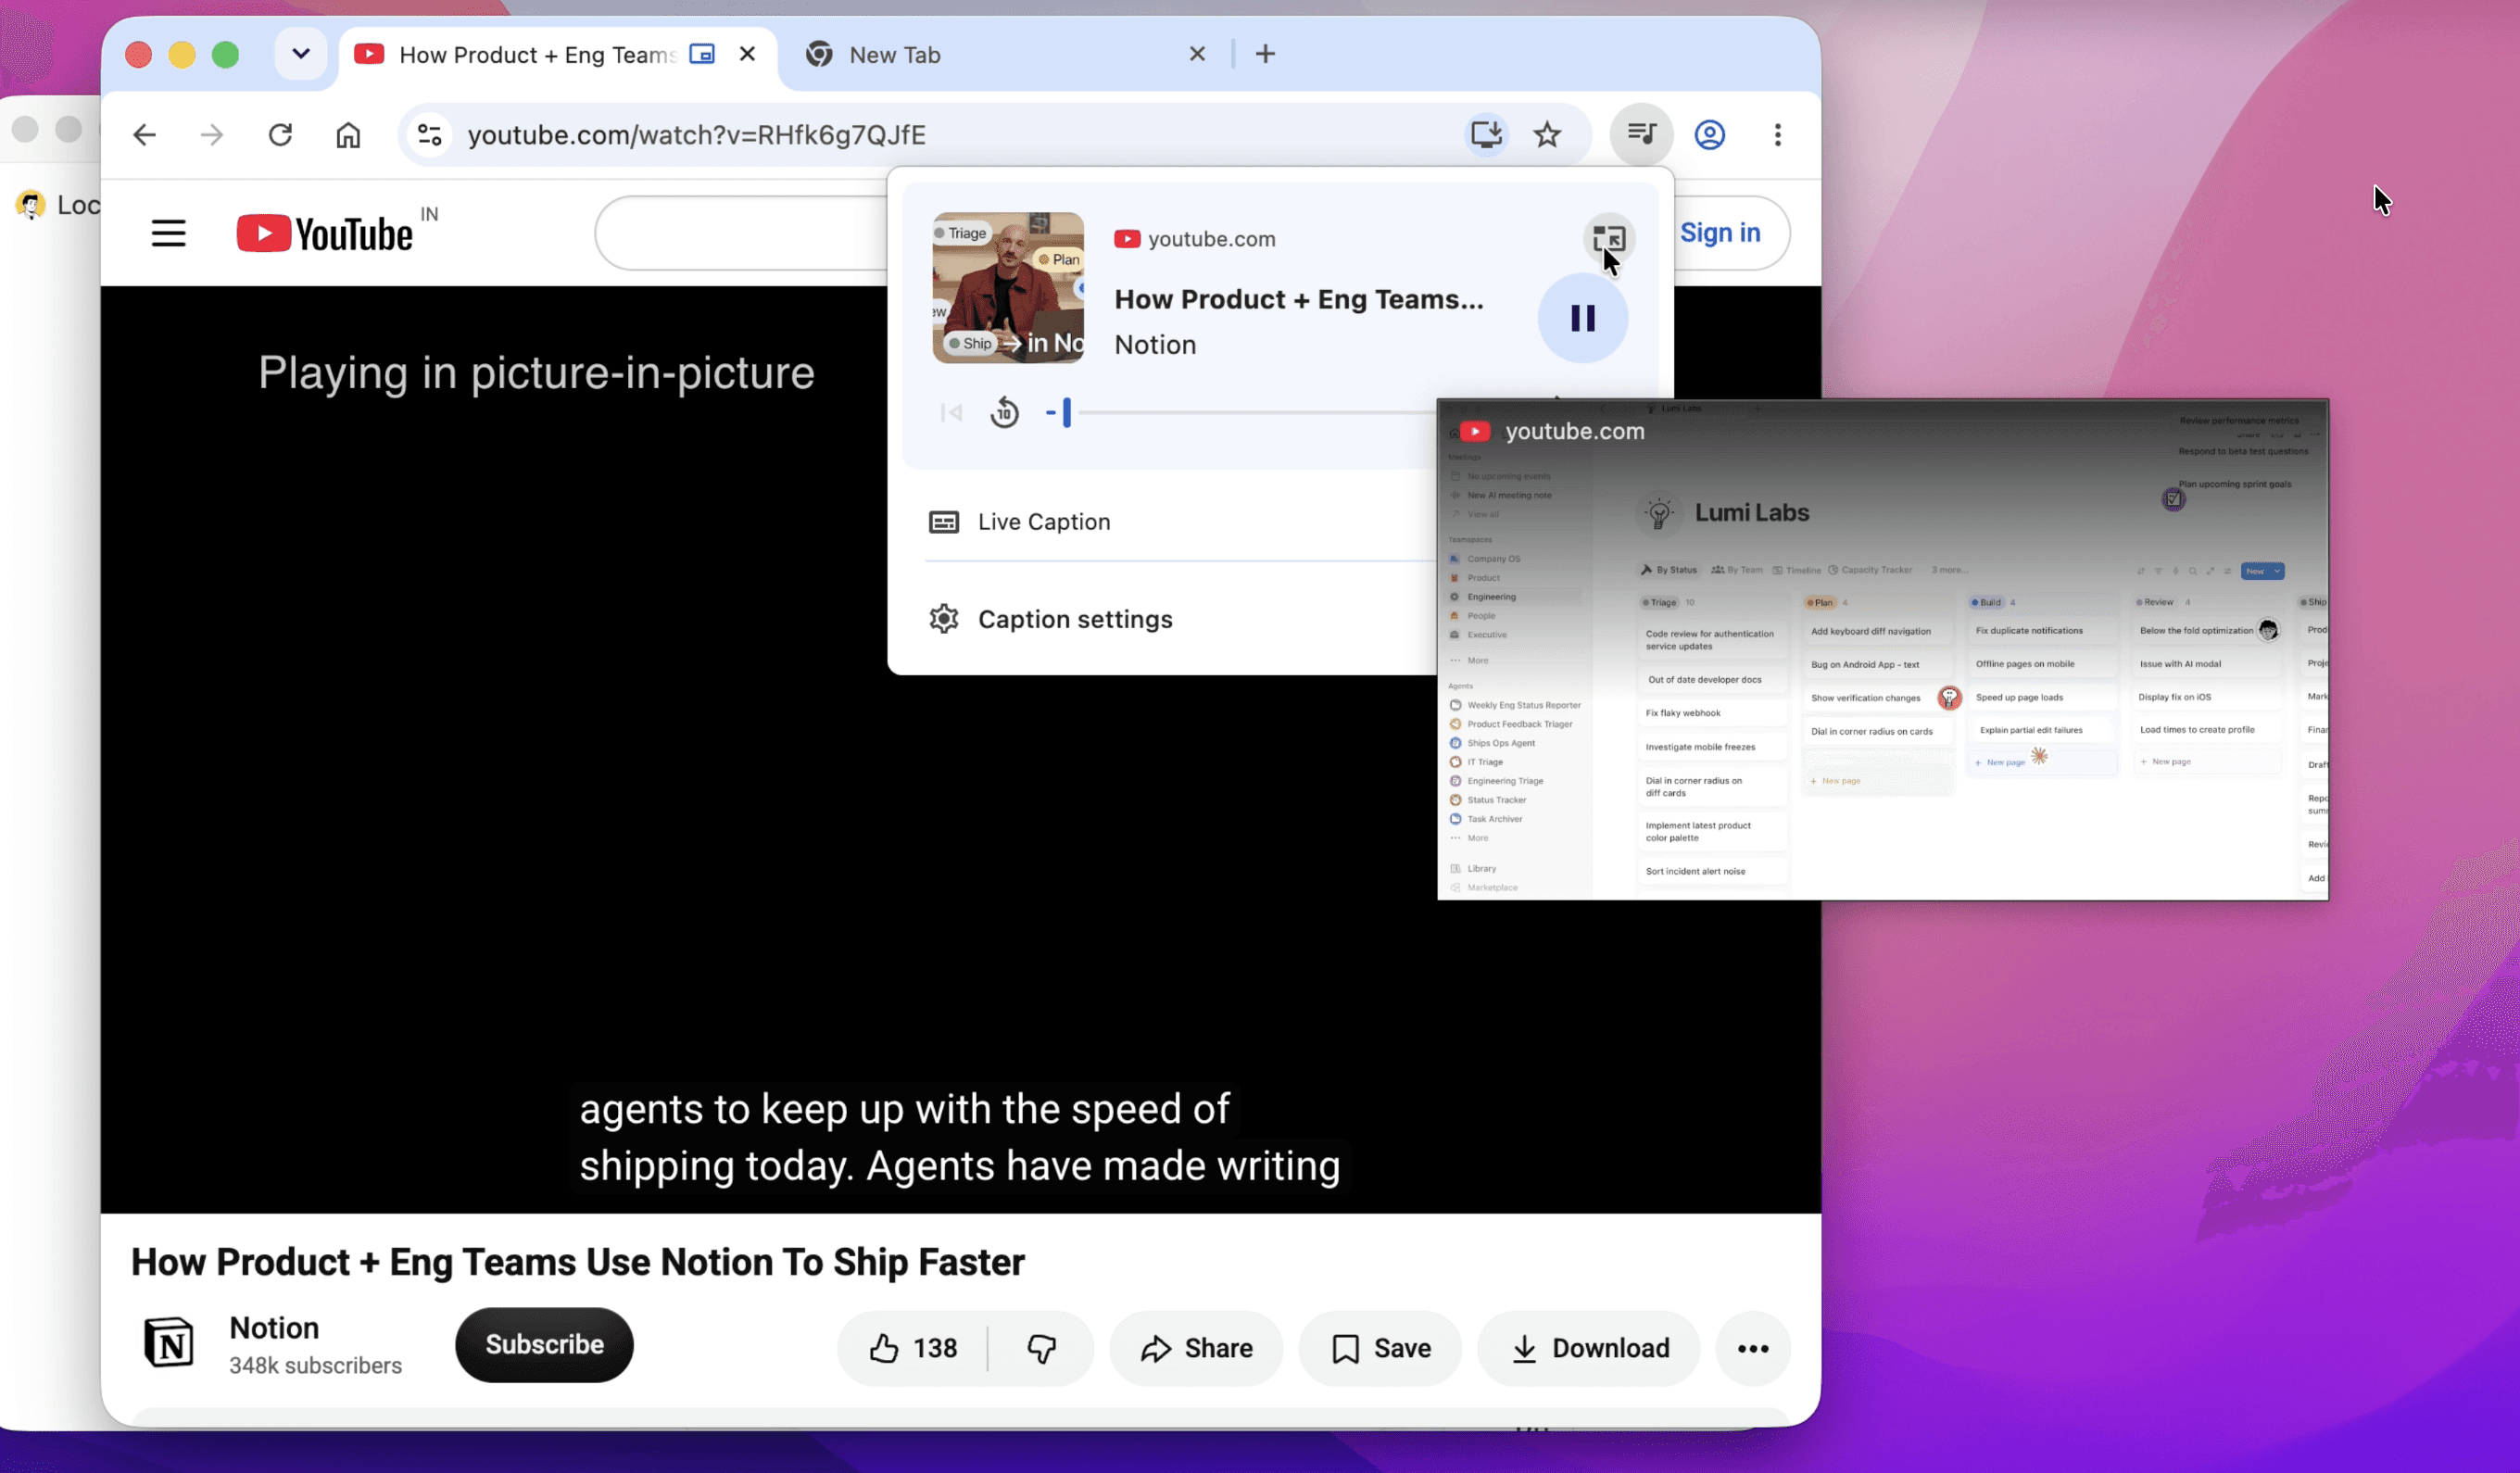The image size is (2520, 1473).
Task: Click the 348k subscribers text
Action: [x=315, y=1365]
